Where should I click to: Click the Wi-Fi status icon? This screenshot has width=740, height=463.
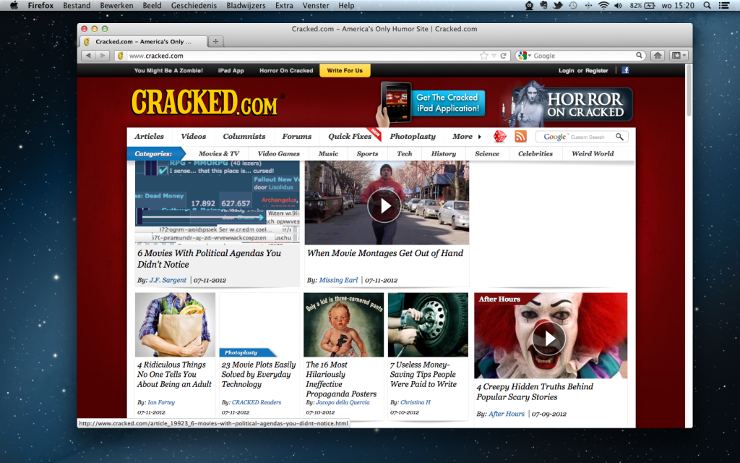603,6
